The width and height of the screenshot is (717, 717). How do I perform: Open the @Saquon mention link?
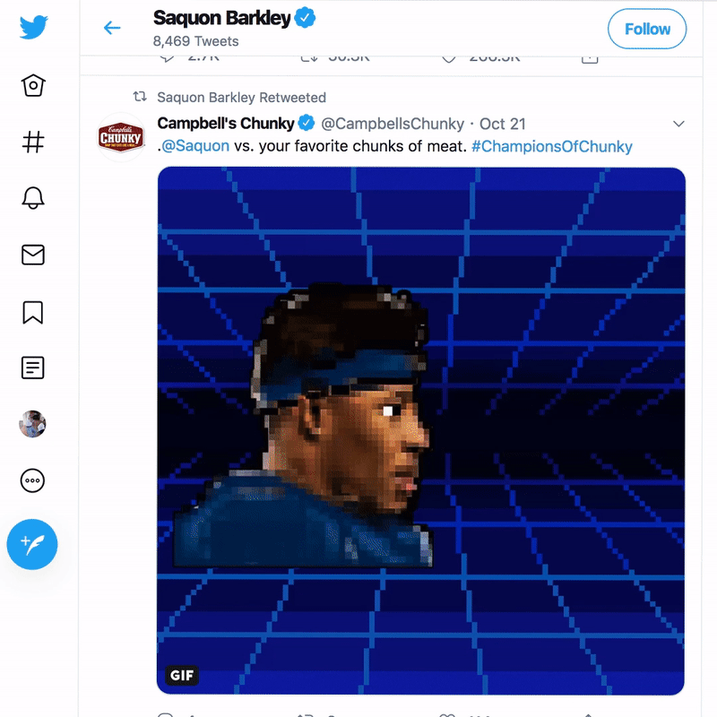(195, 146)
